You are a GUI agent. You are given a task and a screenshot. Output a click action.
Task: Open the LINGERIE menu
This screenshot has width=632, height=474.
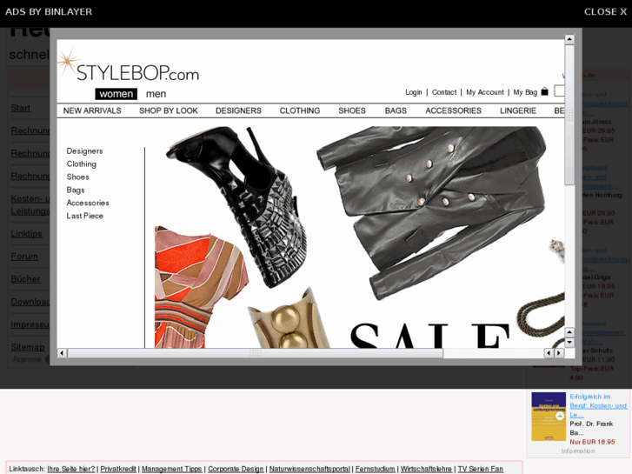[518, 110]
